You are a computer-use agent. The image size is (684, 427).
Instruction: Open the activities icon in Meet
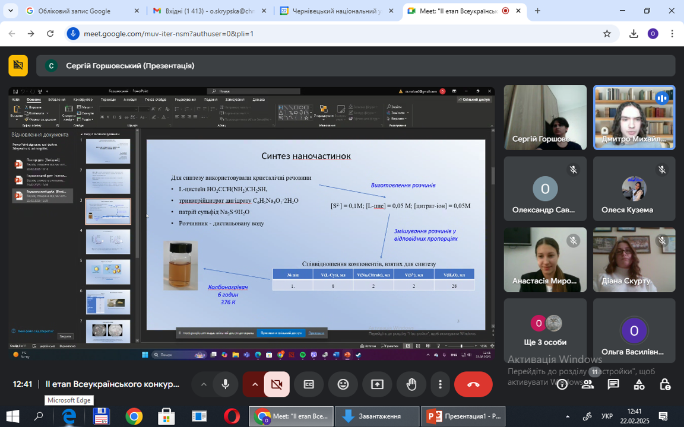pyautogui.click(x=639, y=384)
